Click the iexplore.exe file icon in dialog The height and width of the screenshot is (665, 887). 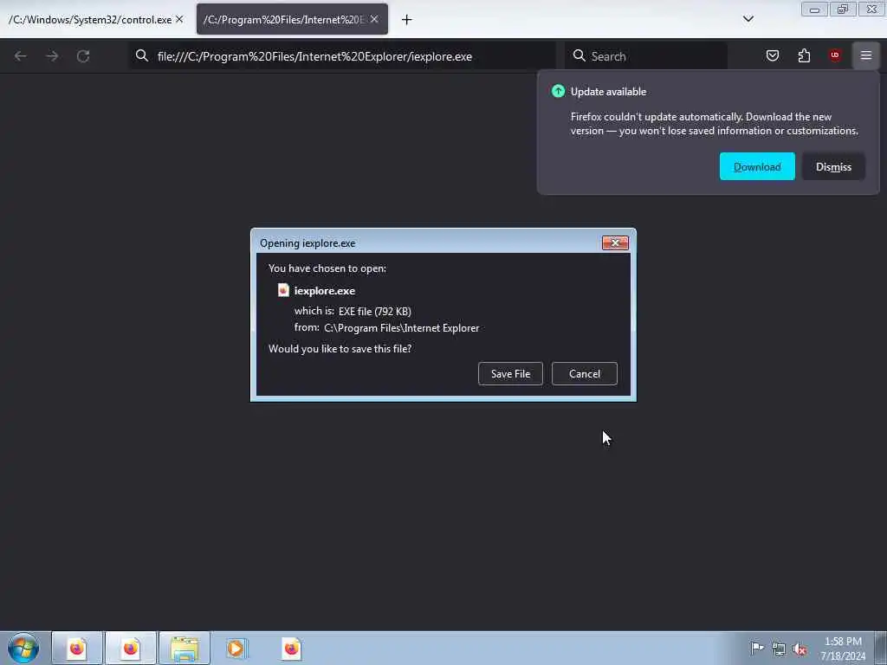283,290
